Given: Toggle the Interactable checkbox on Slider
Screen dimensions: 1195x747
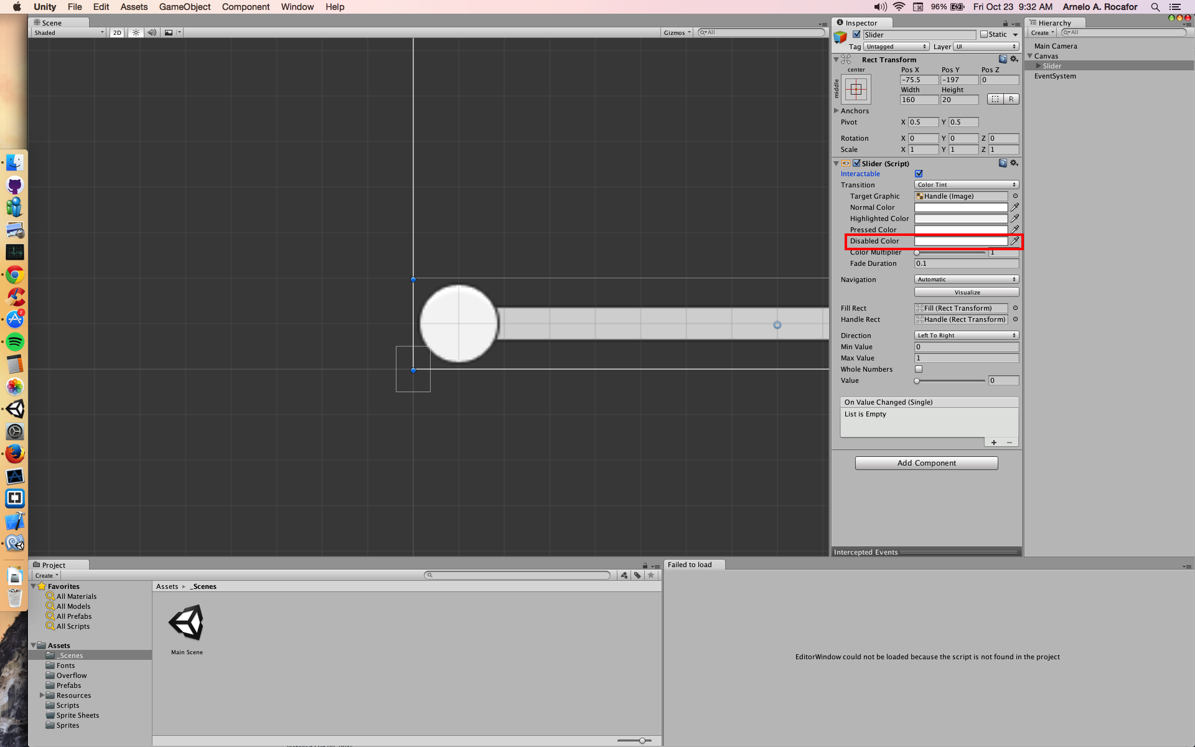Looking at the screenshot, I should pos(919,173).
